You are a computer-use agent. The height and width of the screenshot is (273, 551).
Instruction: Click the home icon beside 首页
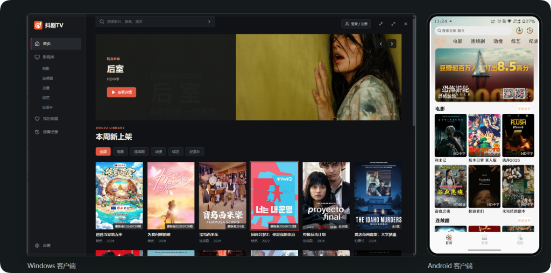(x=37, y=44)
